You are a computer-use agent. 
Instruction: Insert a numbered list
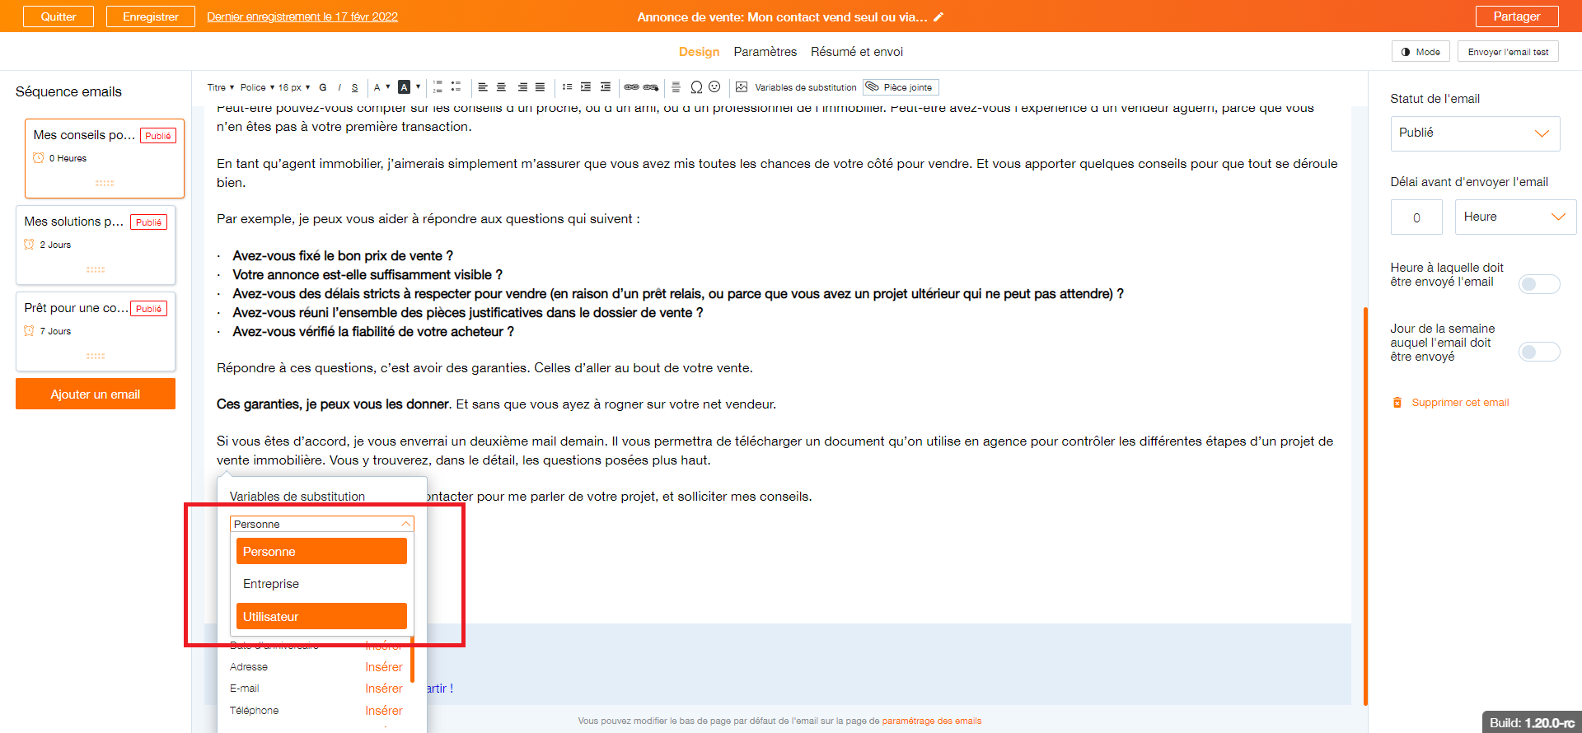pyautogui.click(x=438, y=87)
